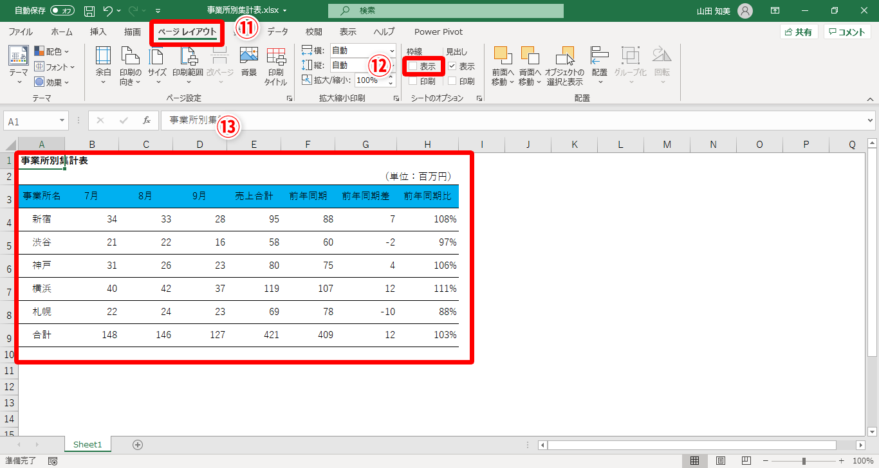Image resolution: width=879 pixels, height=468 pixels.
Task: Open the Align (配置) menu
Action: pyautogui.click(x=600, y=65)
